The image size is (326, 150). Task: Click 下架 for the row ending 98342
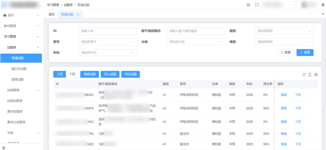click(x=298, y=95)
